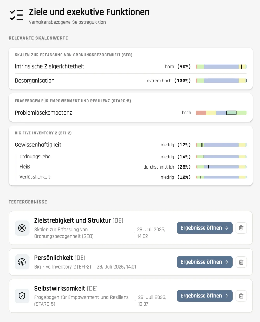Click the 'Selbstwirksamkeit (DE)' result title
The height and width of the screenshot is (322, 260).
(66, 289)
